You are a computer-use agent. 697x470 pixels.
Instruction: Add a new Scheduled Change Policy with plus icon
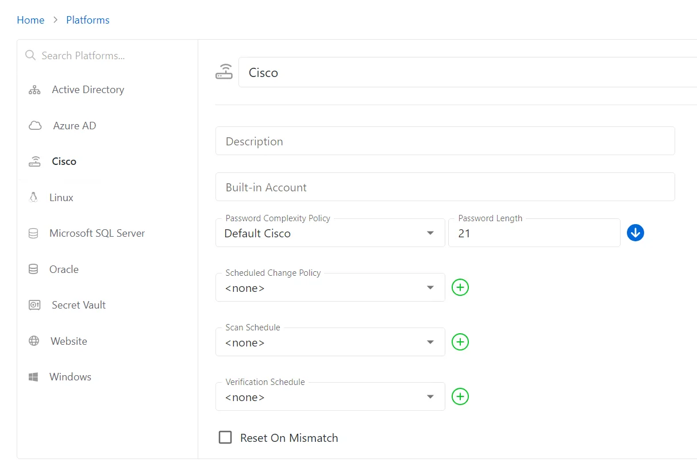(x=460, y=287)
